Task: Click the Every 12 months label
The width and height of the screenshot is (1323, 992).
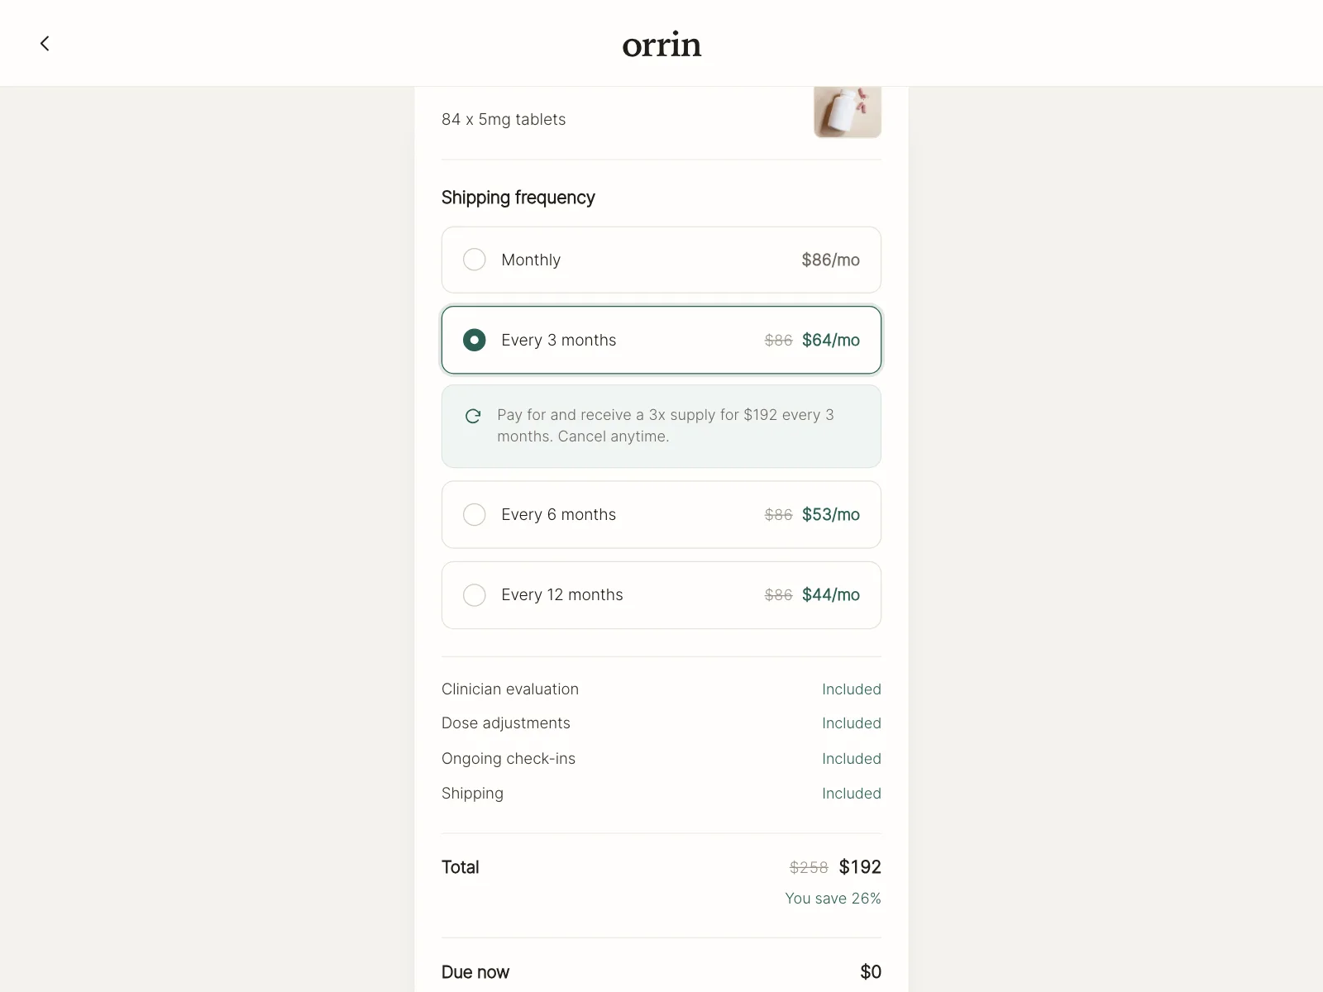Action: pos(562,594)
